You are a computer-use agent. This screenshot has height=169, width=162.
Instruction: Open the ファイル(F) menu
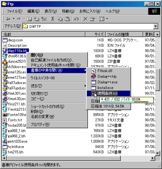point(14,11)
